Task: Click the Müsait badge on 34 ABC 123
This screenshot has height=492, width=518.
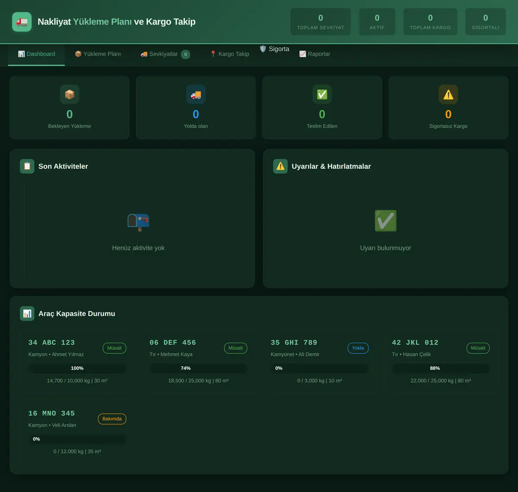Action: coord(114,348)
